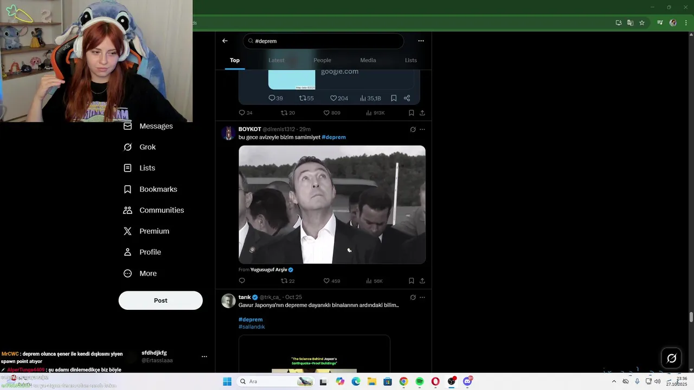The image size is (694, 390).
Task: Switch to the People tab
Action: [x=322, y=60]
